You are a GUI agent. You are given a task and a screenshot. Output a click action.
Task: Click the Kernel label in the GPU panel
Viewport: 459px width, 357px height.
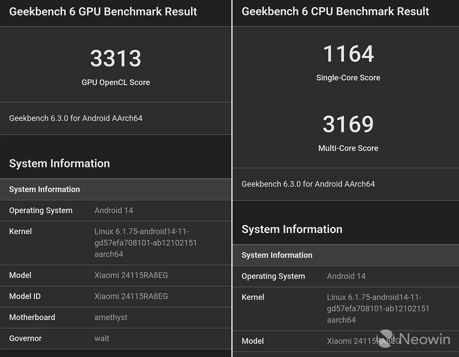[20, 231]
